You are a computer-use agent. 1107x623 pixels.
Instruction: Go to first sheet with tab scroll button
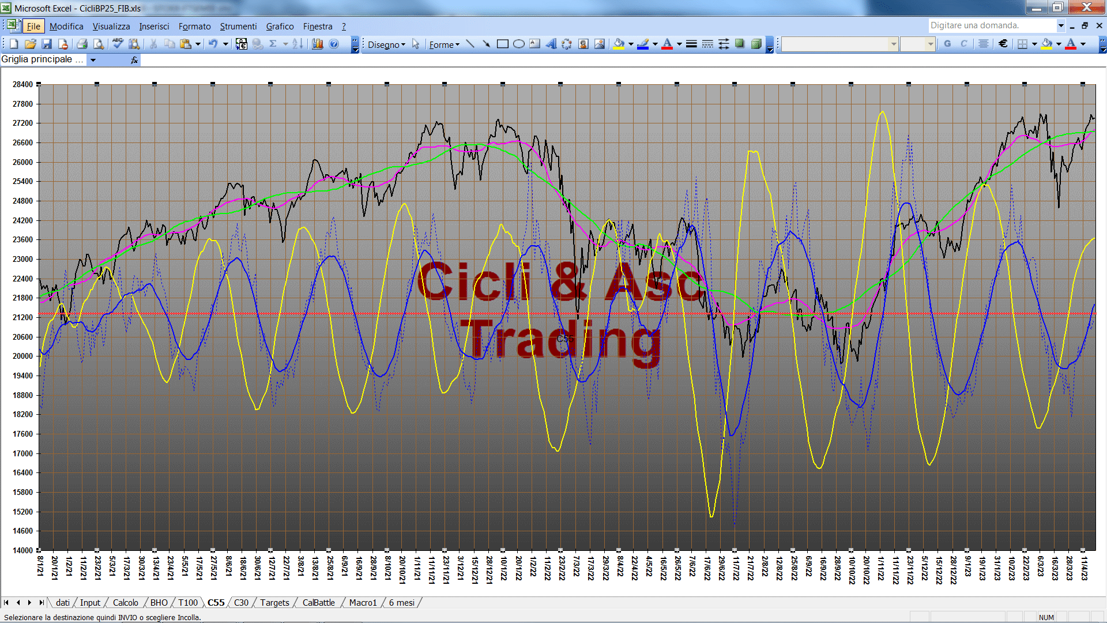pyautogui.click(x=6, y=603)
